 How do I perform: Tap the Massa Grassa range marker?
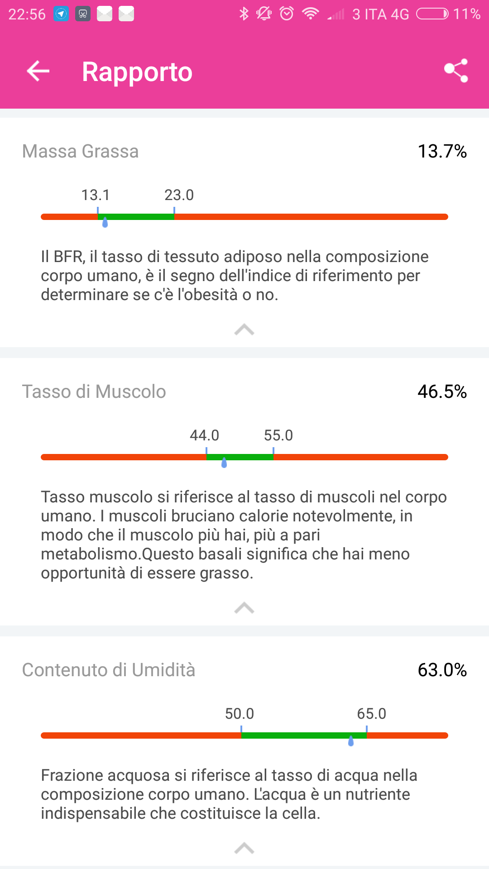pos(105,222)
